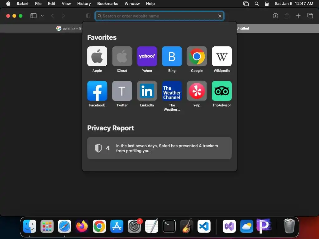The width and height of the screenshot is (319, 239).
Task: Go back to previous page
Action: 52,16
